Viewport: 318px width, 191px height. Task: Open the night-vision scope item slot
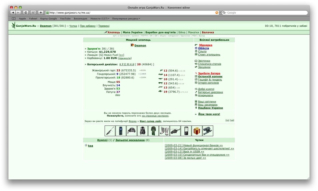[208, 131]
